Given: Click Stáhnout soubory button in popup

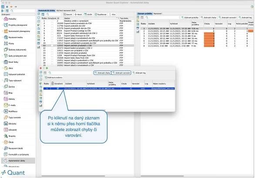Looking at the screenshot, I should 54,77.
